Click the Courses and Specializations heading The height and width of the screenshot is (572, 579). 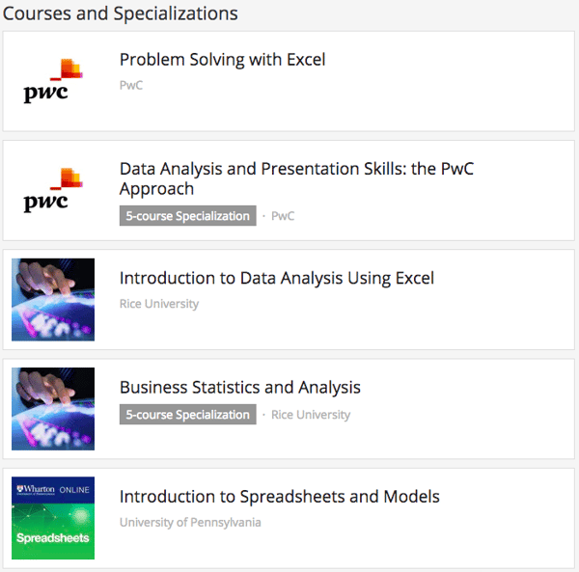(121, 14)
